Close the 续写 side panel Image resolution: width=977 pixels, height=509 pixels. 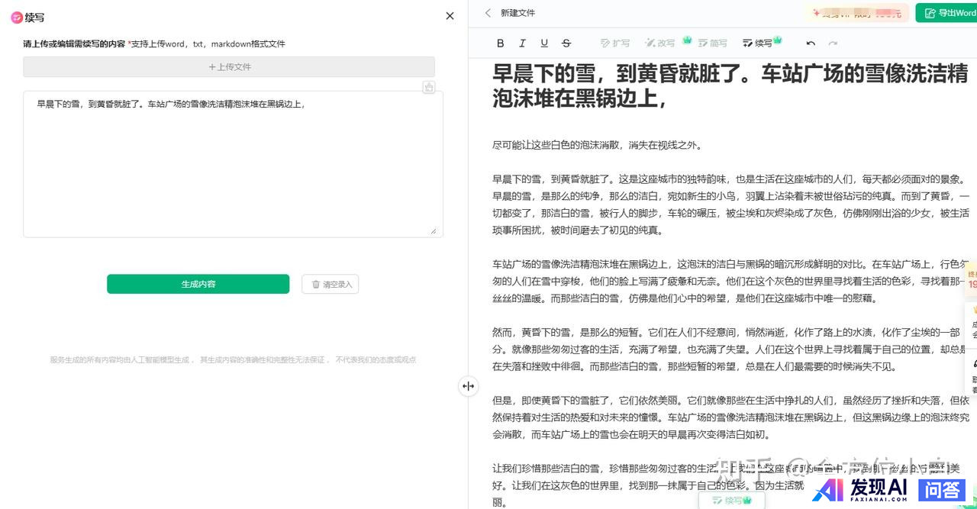[450, 16]
